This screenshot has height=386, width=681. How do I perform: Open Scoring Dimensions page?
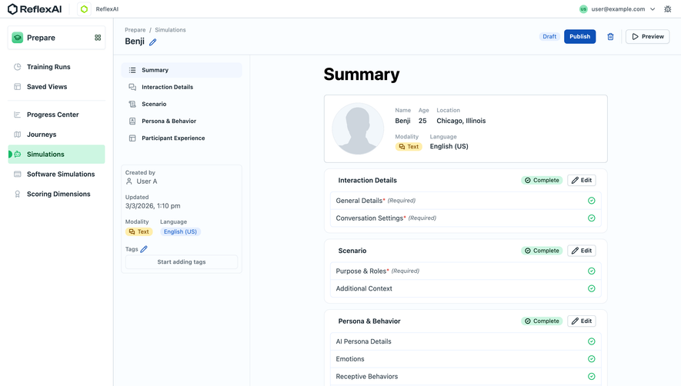[x=56, y=194]
